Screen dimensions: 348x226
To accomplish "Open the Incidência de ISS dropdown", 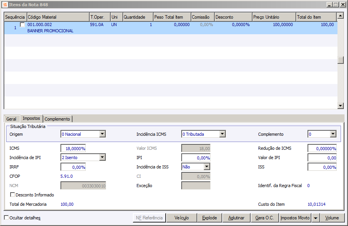I will (x=207, y=167).
